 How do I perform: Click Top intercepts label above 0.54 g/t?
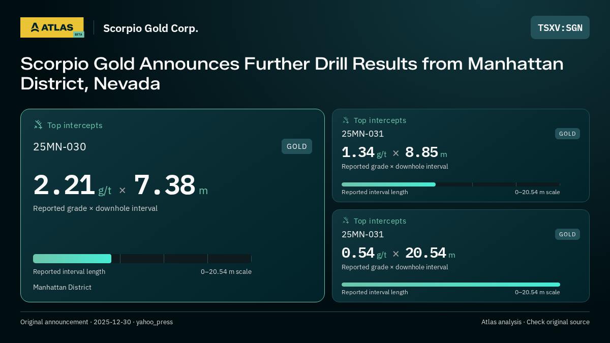tap(380, 221)
